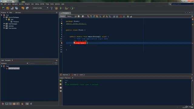Click the Profile Project toolbar icon
This screenshot has width=194, height=109.
point(72,8)
